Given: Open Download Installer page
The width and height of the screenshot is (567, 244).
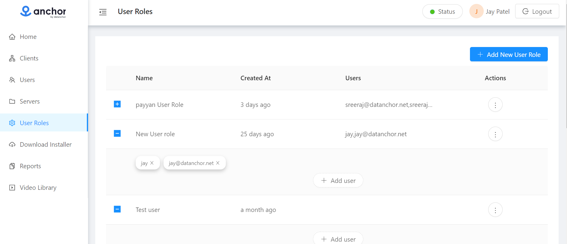Looking at the screenshot, I should (x=46, y=145).
